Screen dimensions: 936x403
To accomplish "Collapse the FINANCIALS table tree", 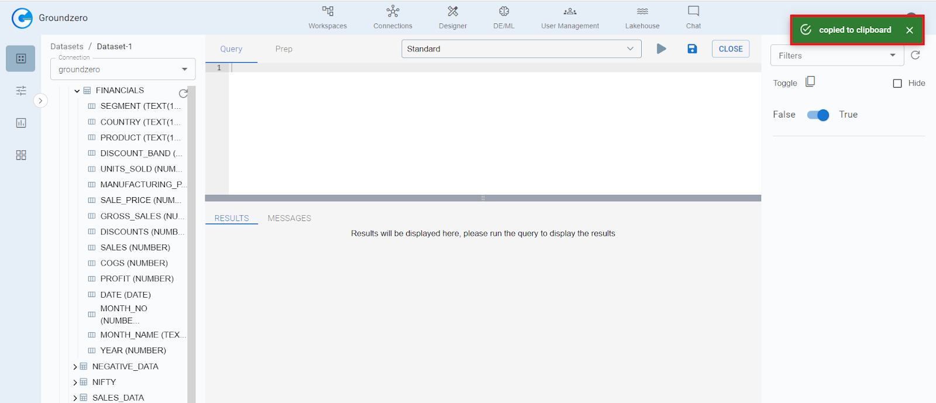I will coord(77,91).
